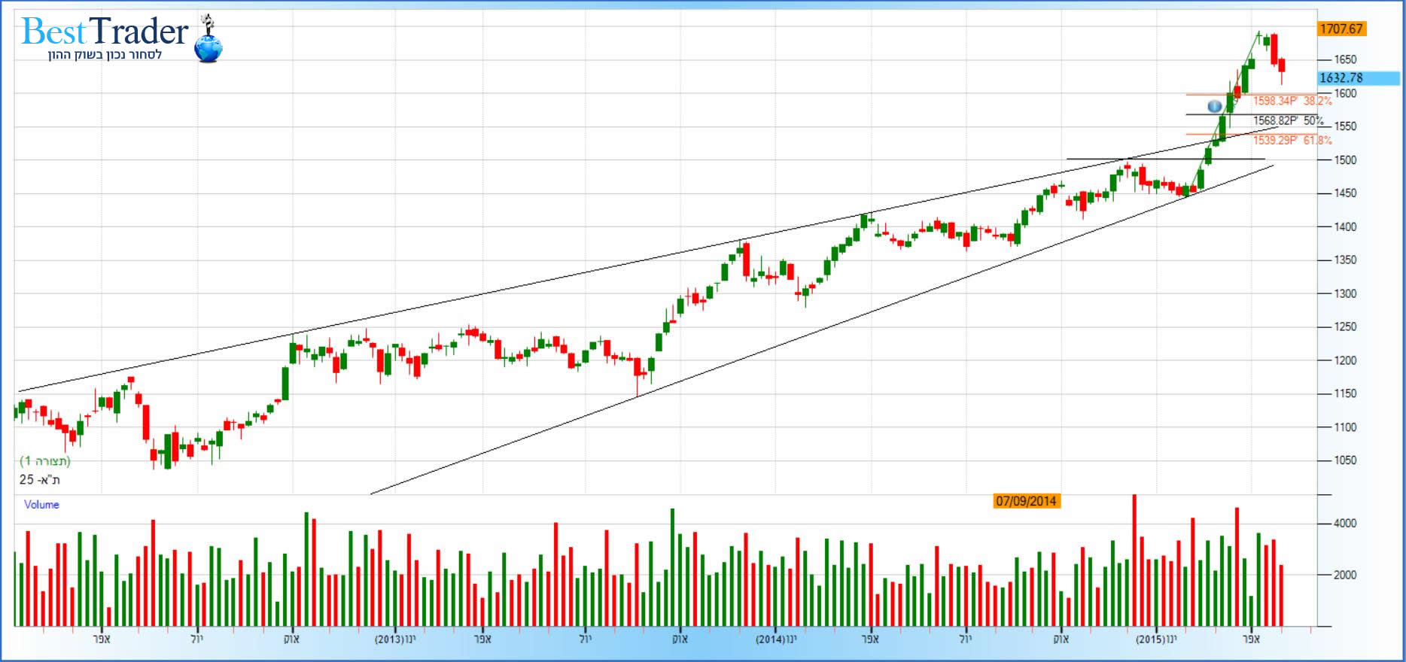Click the green (תצורה 1) pattern label
The image size is (1406, 662).
point(45,460)
